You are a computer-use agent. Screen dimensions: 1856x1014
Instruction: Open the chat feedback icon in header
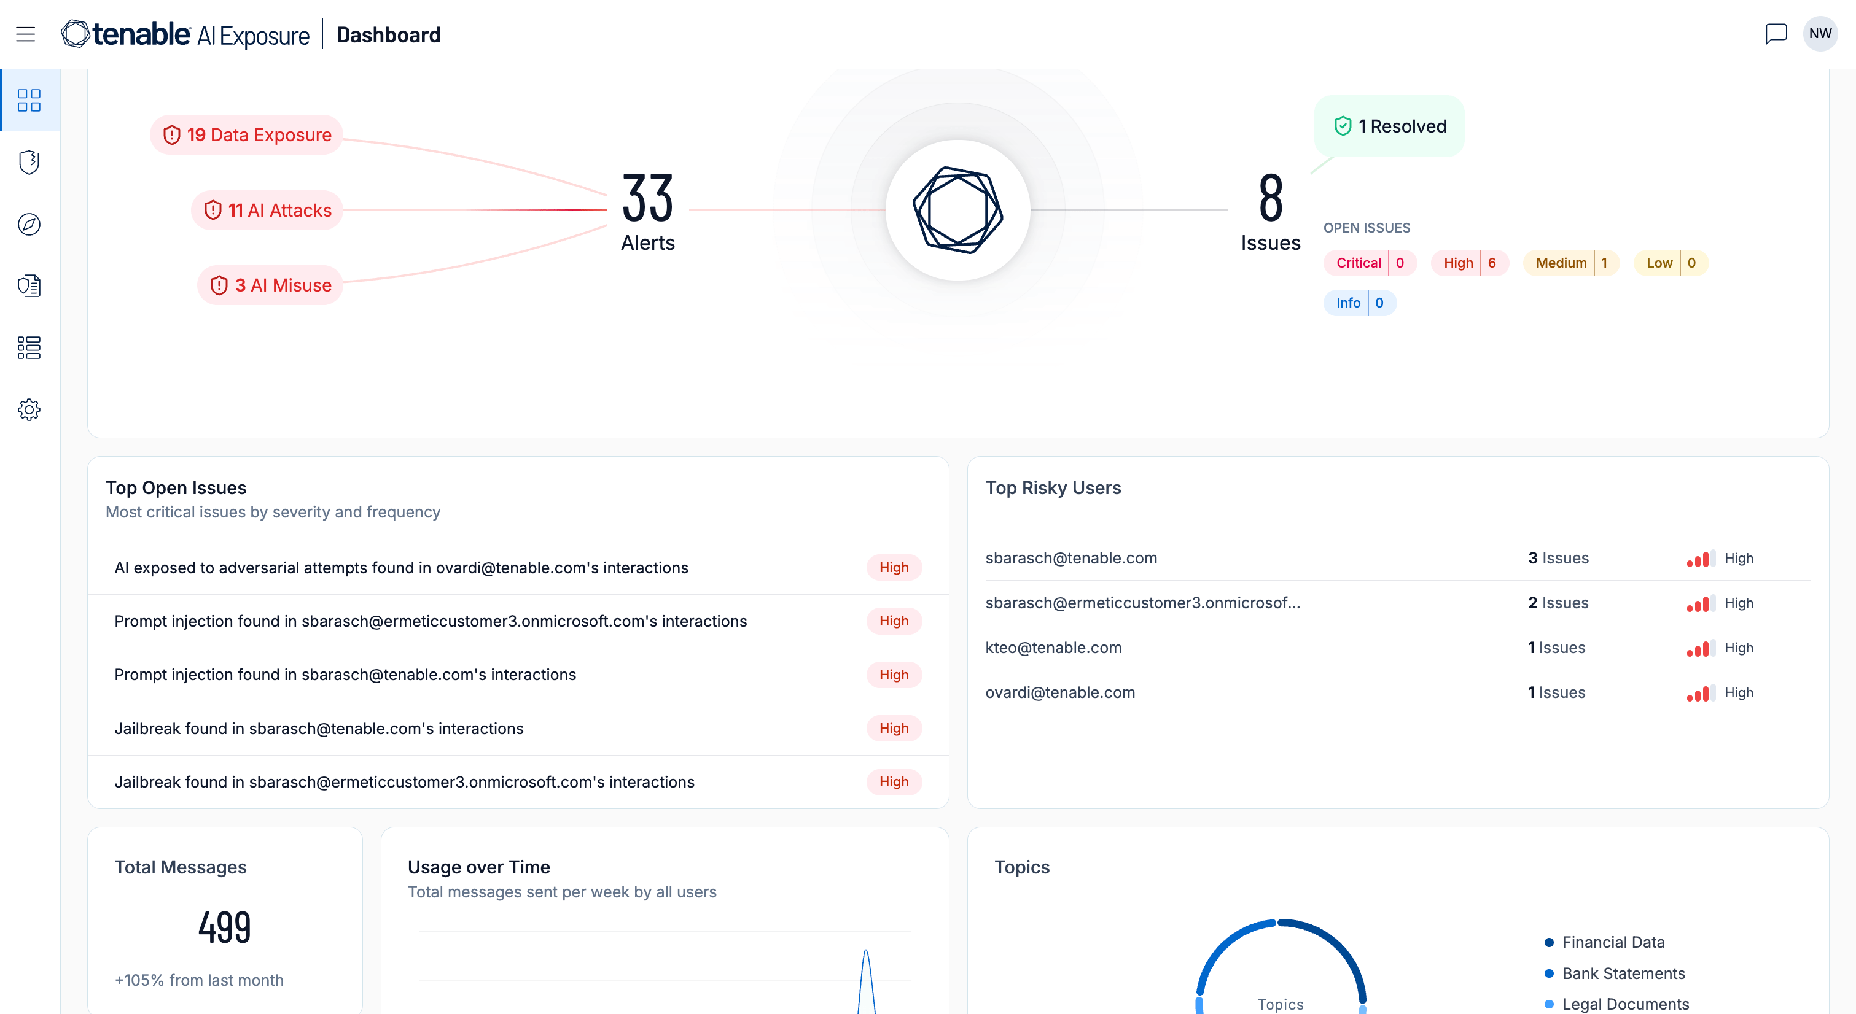[x=1776, y=34]
